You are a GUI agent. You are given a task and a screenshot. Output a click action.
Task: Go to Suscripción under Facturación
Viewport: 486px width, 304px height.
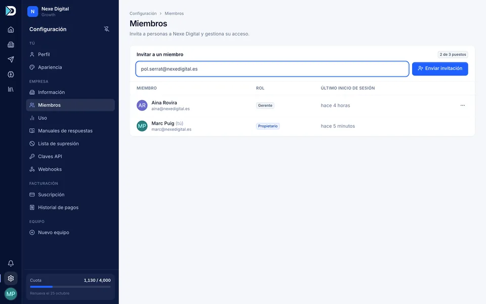70,195
